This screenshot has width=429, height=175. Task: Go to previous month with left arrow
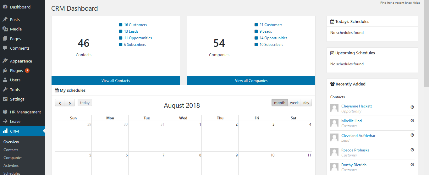[x=60, y=103]
